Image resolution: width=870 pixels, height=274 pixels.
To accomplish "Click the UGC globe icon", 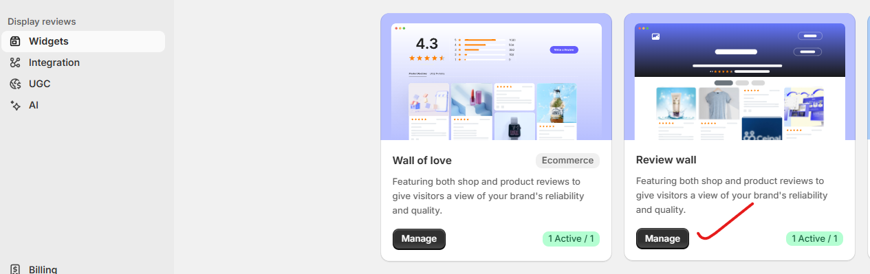I will [15, 84].
